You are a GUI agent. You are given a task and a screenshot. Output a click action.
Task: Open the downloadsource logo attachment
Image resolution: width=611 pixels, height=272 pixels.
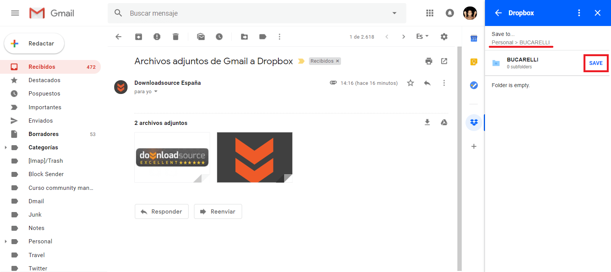(x=172, y=157)
